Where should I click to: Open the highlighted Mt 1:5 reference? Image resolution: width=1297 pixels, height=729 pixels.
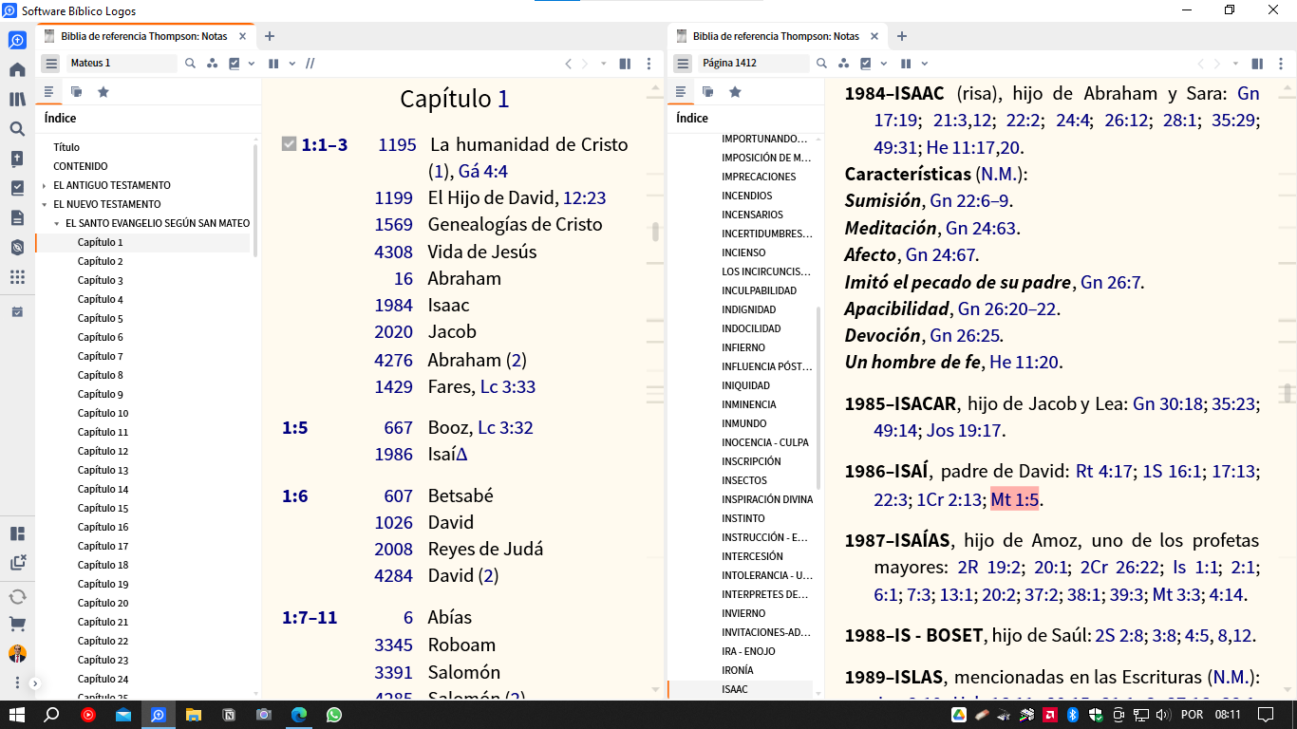1015,499
